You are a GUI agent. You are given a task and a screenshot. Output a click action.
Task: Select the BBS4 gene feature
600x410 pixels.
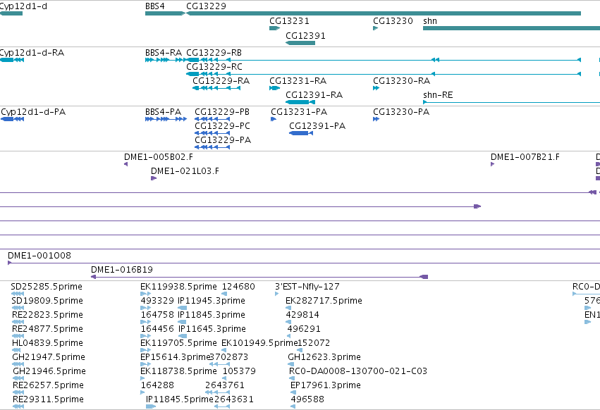pyautogui.click(x=165, y=13)
